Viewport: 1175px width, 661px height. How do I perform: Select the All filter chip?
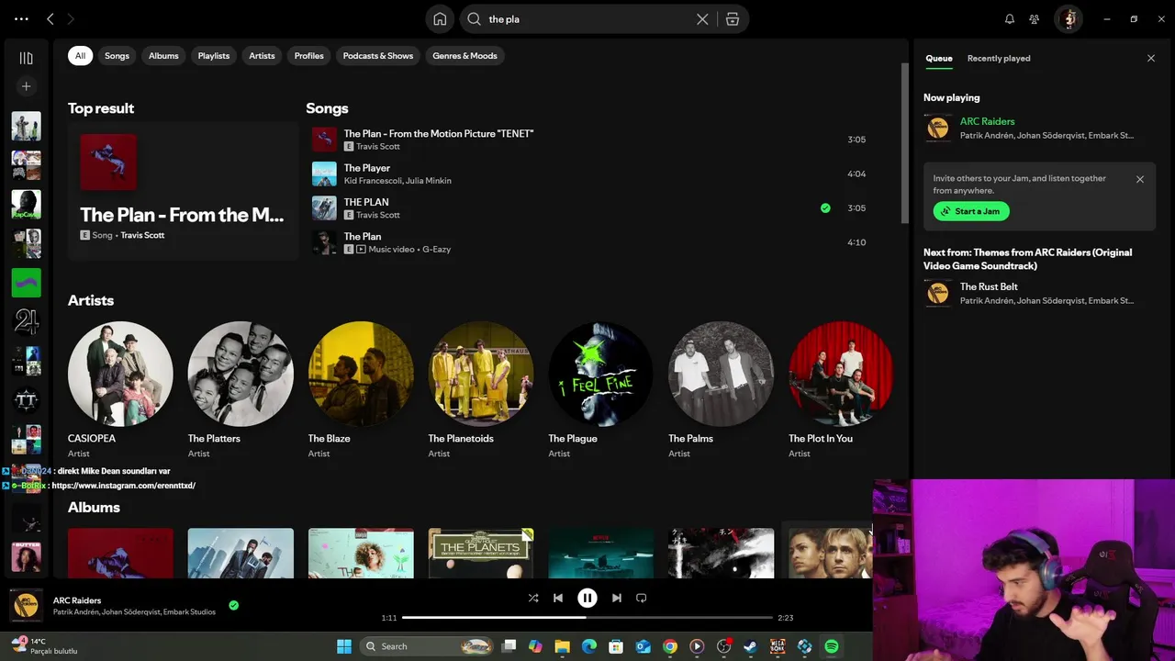pyautogui.click(x=80, y=56)
